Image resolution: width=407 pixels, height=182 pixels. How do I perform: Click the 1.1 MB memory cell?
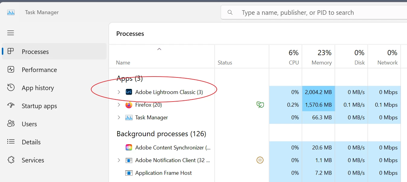(x=319, y=160)
